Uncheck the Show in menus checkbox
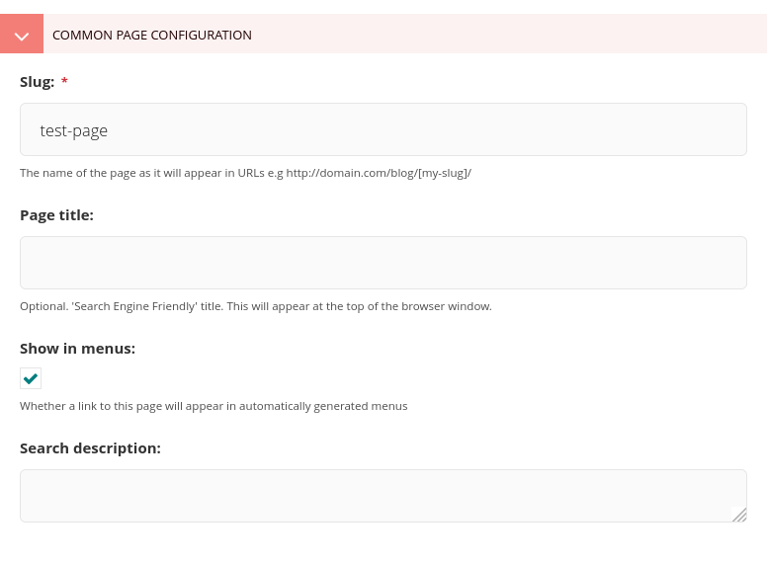 (31, 378)
